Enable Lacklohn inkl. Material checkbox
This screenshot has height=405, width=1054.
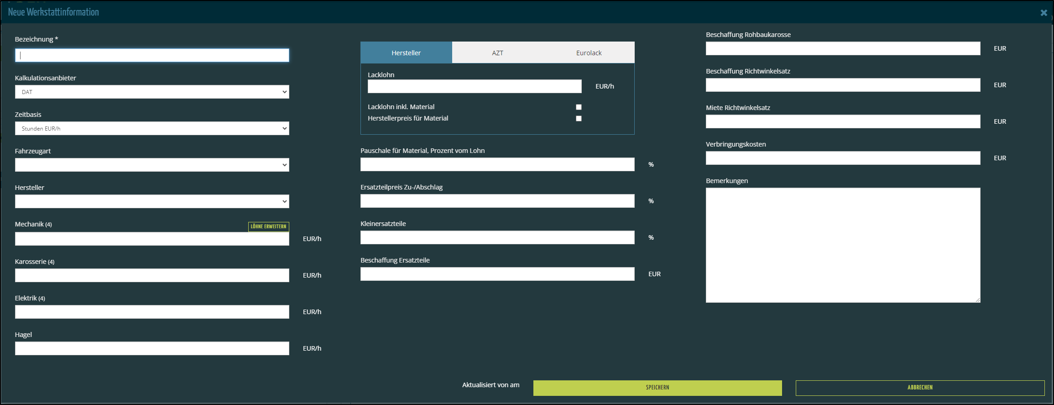pos(579,107)
